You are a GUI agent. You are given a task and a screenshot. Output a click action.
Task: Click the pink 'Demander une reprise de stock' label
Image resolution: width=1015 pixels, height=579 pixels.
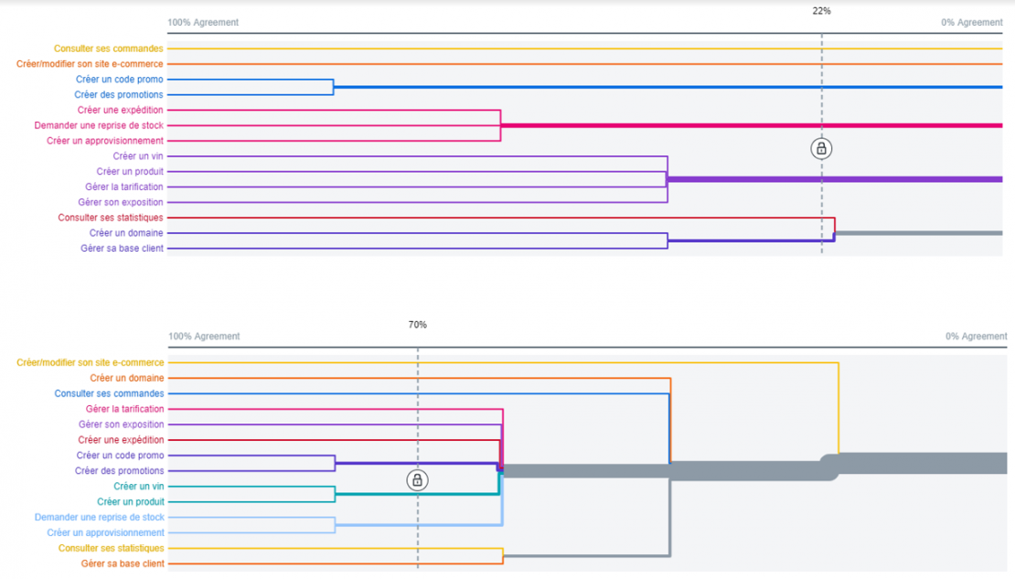[x=99, y=125]
